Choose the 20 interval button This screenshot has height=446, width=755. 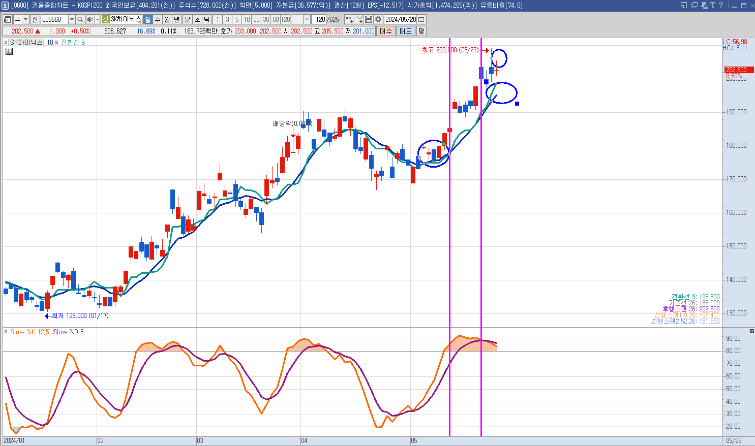[256, 19]
